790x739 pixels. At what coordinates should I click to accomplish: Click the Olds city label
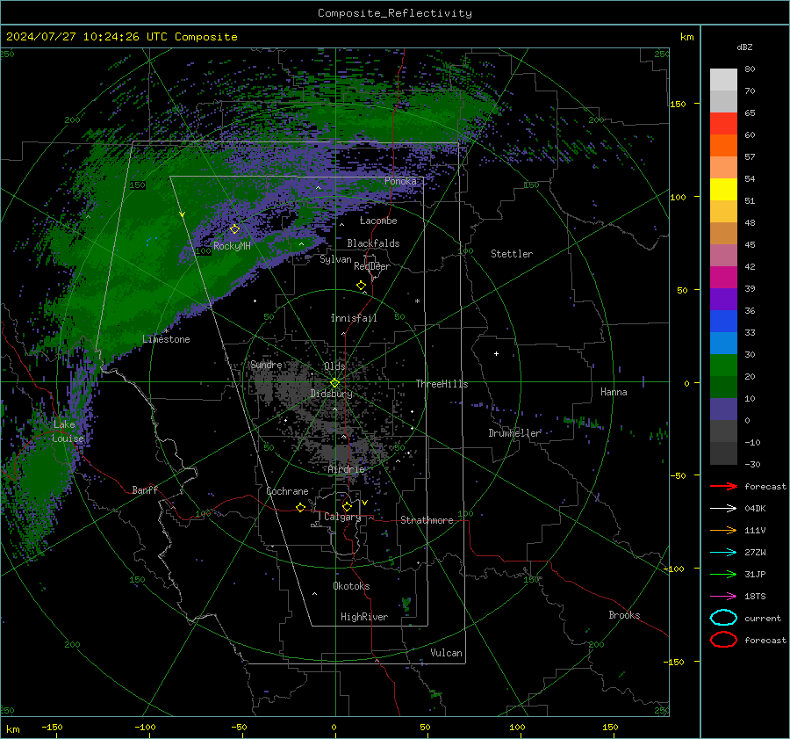coord(334,366)
